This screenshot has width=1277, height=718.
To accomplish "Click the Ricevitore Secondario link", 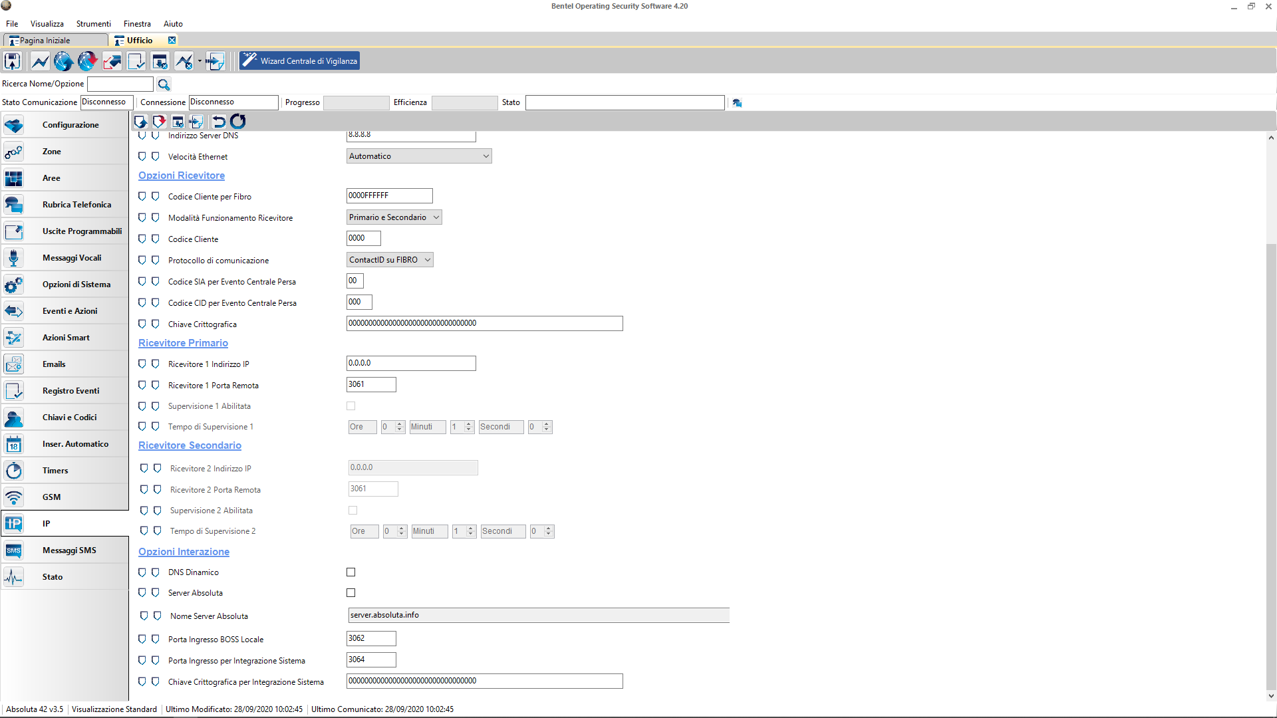I will click(190, 445).
